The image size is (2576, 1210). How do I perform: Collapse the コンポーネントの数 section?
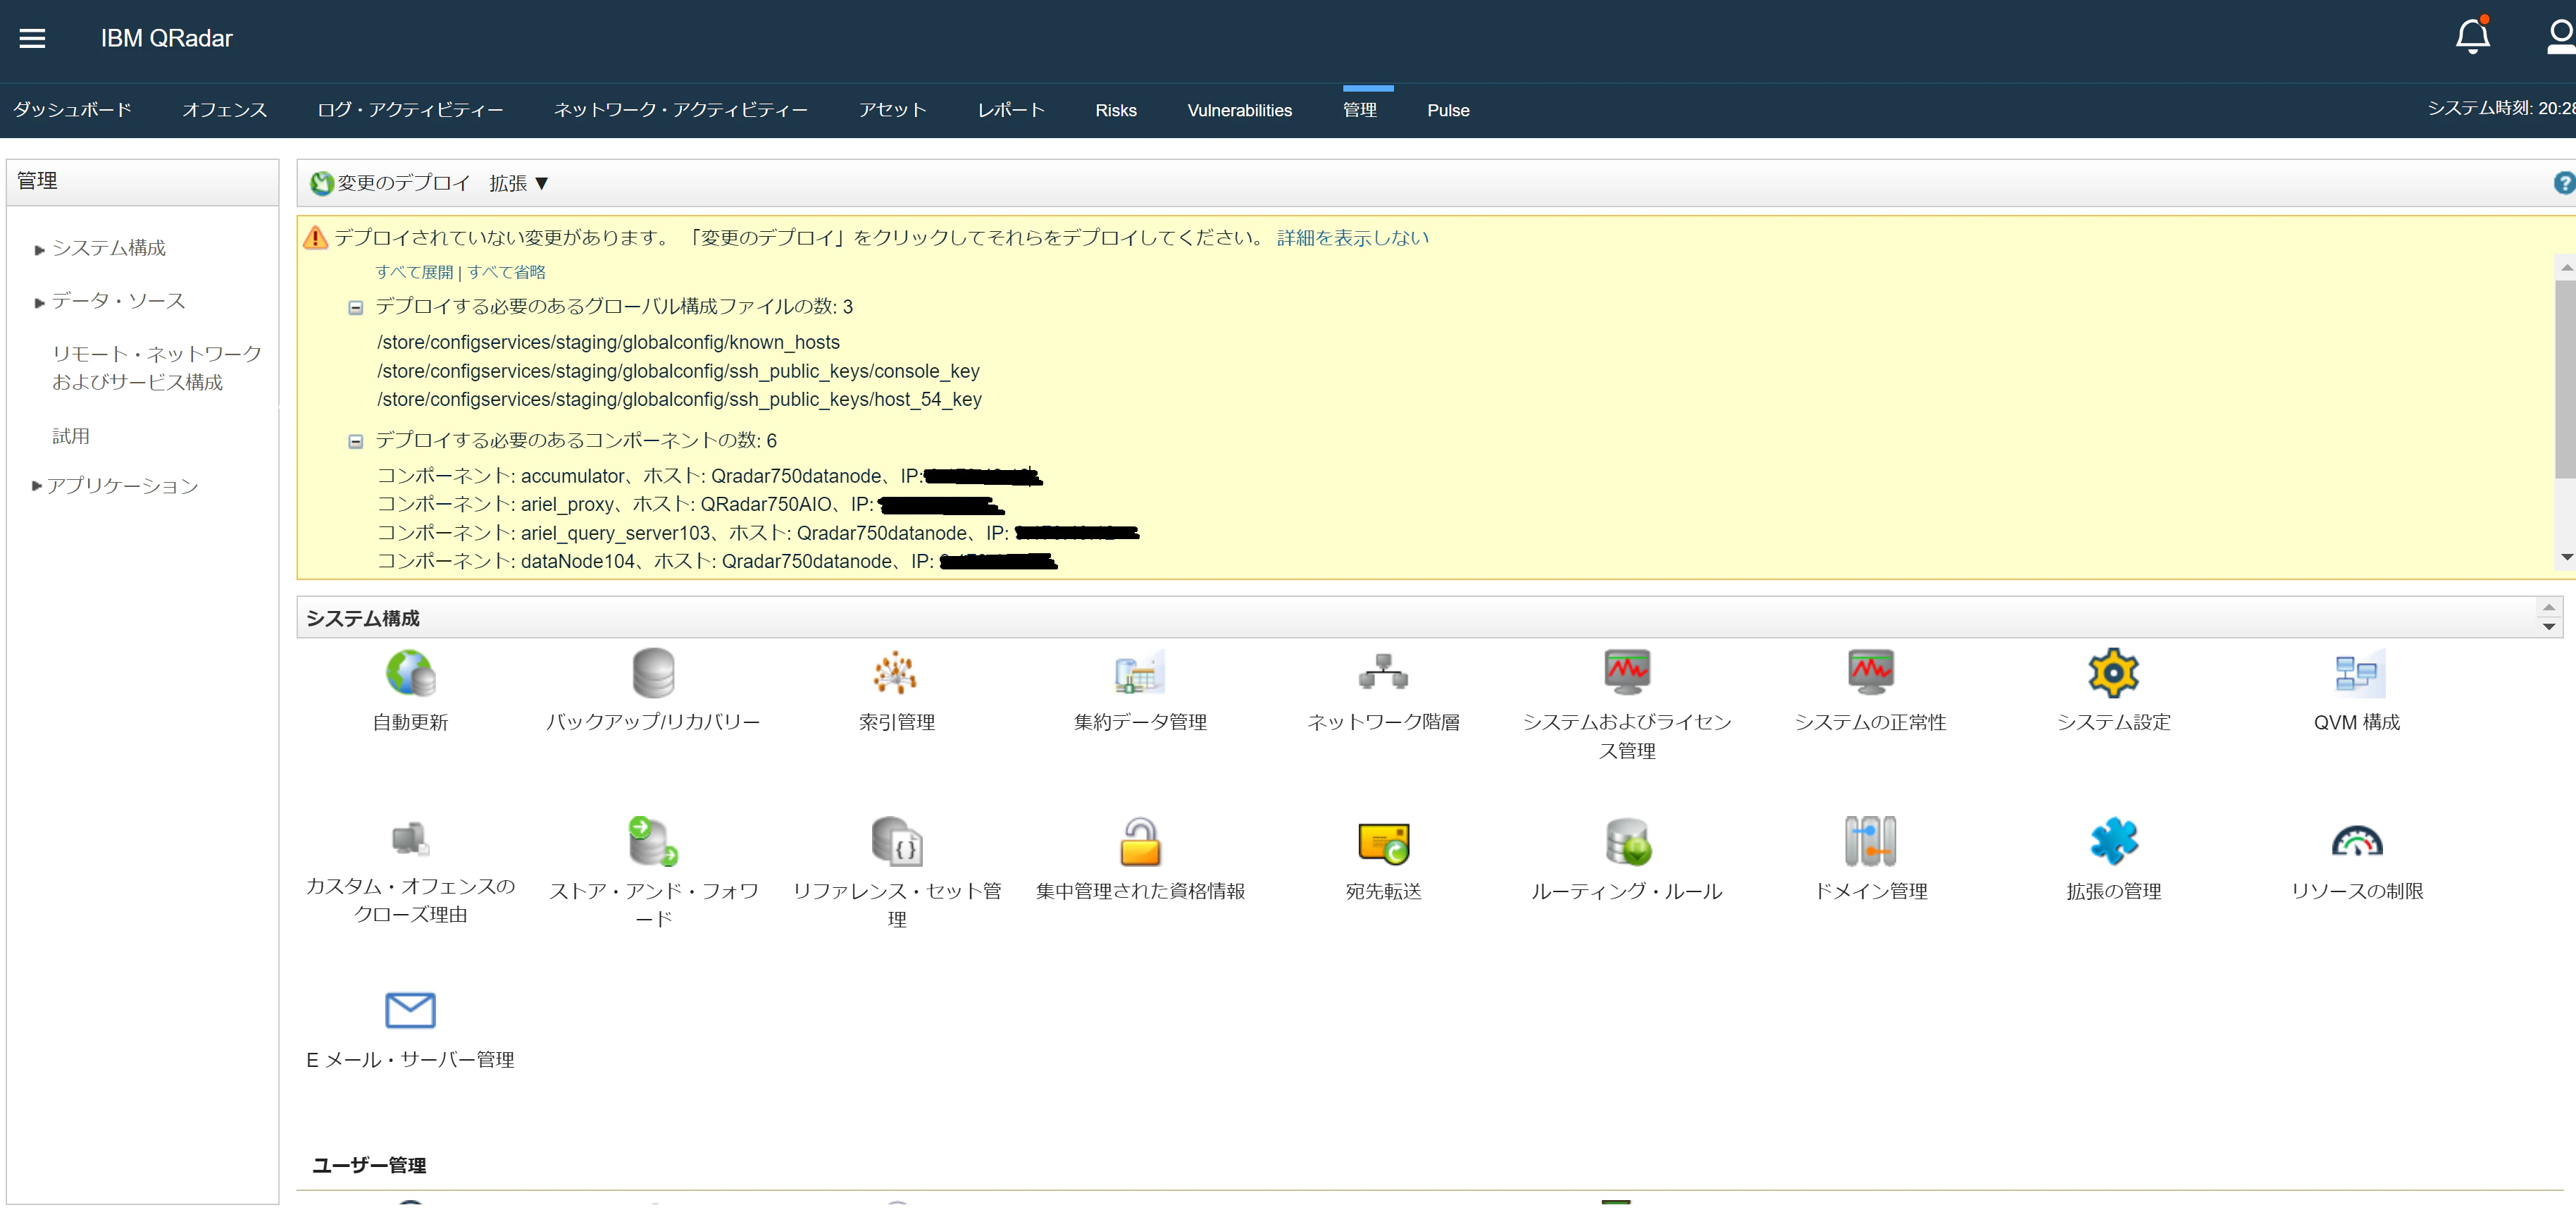(355, 441)
